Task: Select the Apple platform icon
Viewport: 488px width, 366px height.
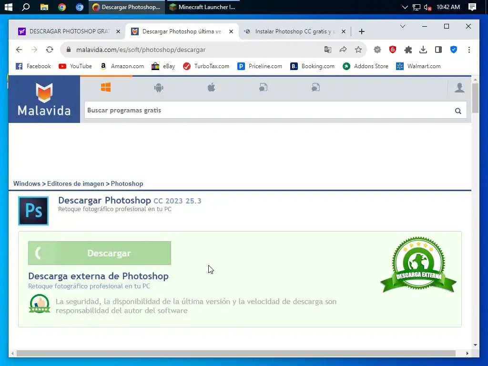Action: click(x=211, y=88)
